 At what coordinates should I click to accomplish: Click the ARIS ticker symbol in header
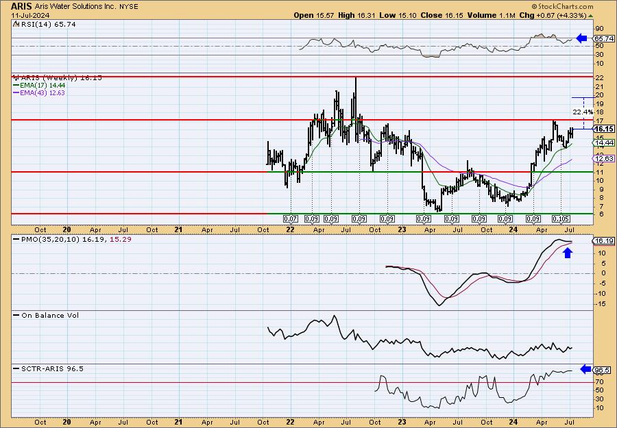(21, 6)
